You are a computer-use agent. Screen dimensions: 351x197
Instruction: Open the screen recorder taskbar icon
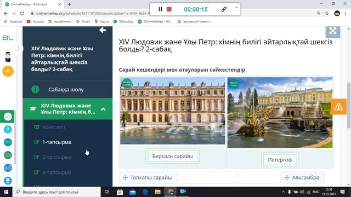[x=183, y=192]
